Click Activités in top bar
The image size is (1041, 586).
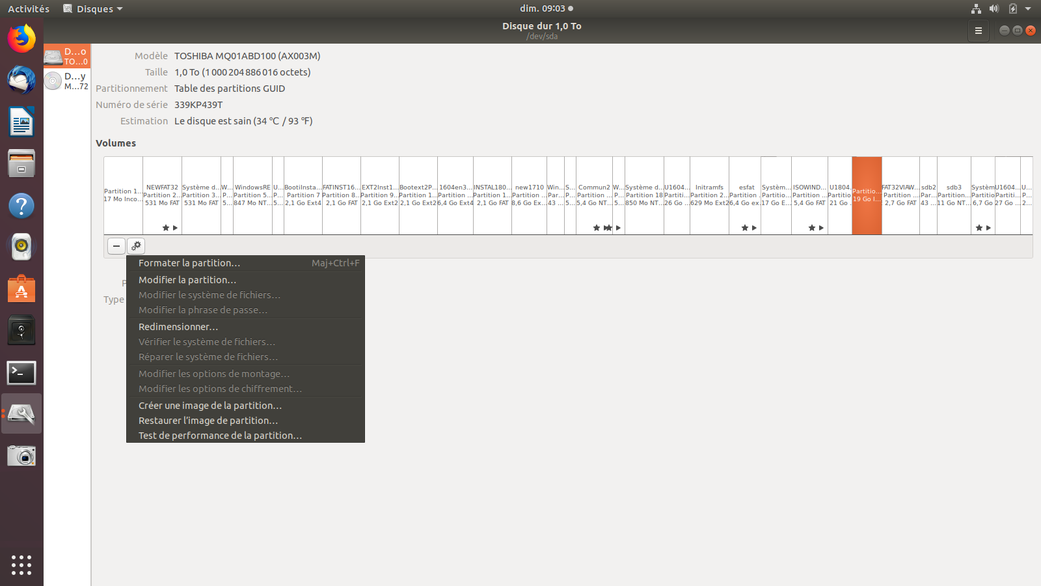click(29, 8)
